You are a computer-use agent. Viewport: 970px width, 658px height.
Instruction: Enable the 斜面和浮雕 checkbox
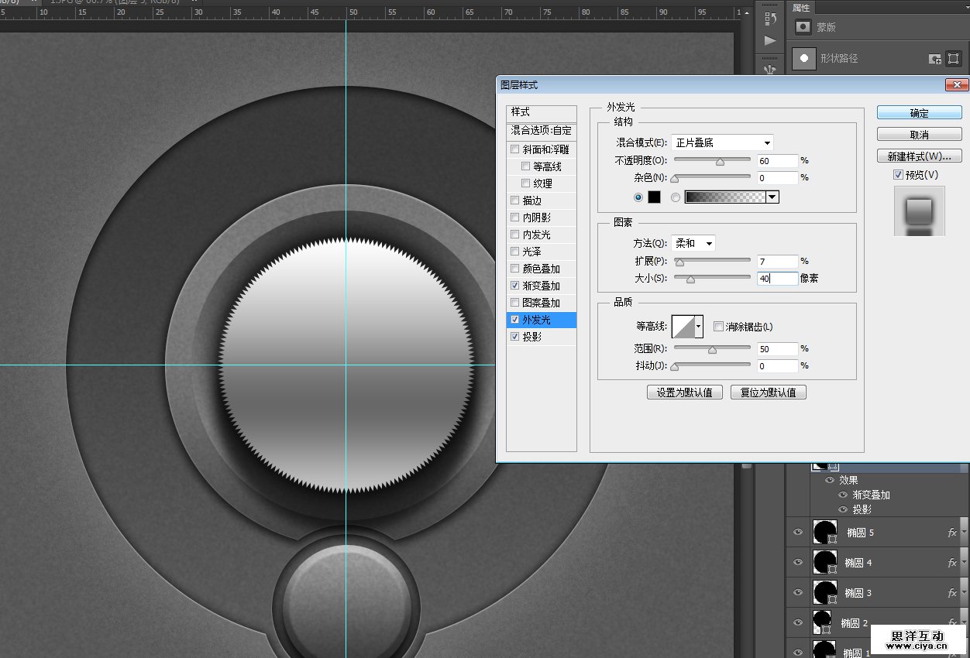[515, 149]
